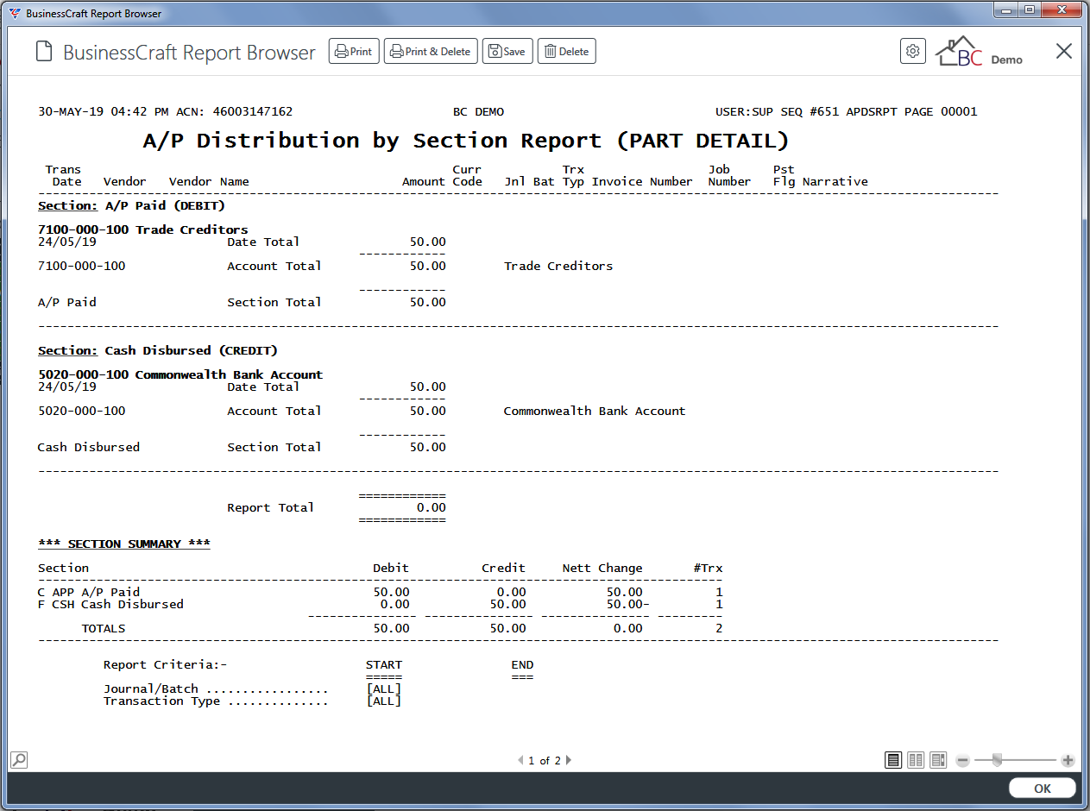Go to the previous report page
Image resolution: width=1090 pixels, height=811 pixels.
click(x=520, y=761)
